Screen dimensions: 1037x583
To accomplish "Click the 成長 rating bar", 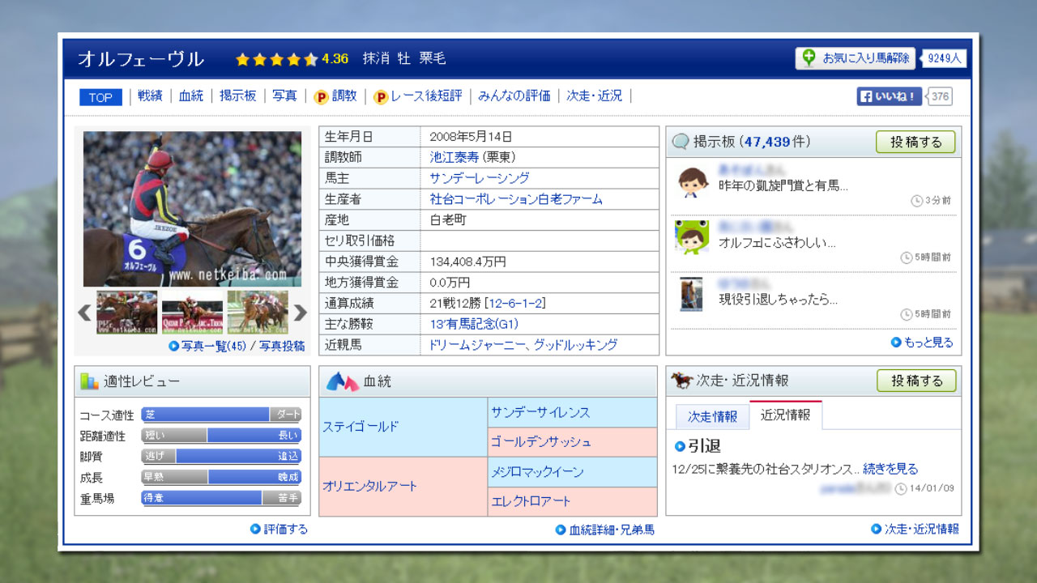I will point(221,477).
